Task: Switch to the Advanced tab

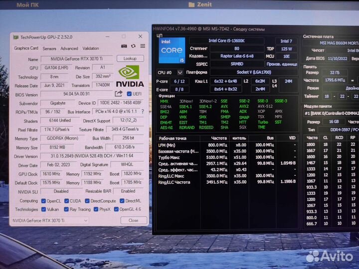Action: (x=69, y=48)
